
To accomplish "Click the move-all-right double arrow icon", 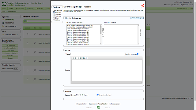I will 103,31.
